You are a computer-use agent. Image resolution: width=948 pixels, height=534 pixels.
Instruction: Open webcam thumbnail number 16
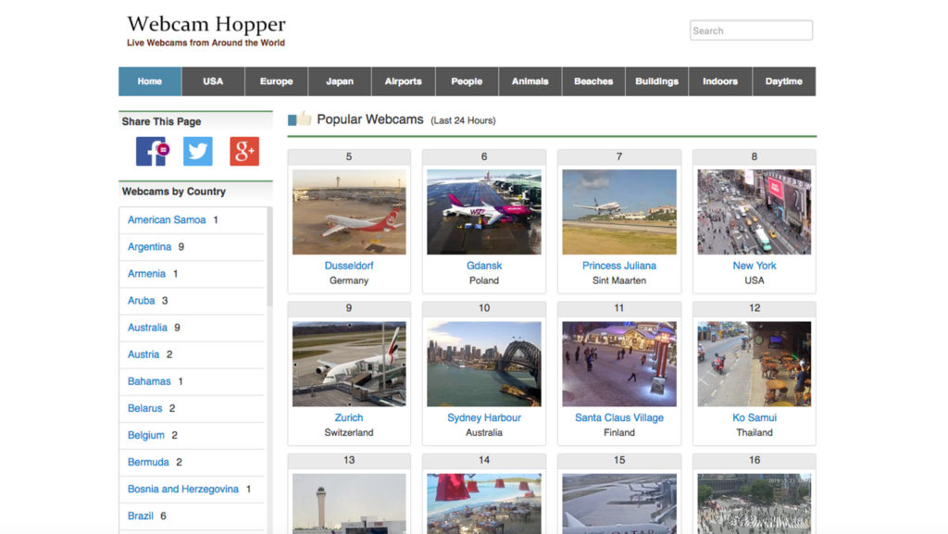click(755, 503)
